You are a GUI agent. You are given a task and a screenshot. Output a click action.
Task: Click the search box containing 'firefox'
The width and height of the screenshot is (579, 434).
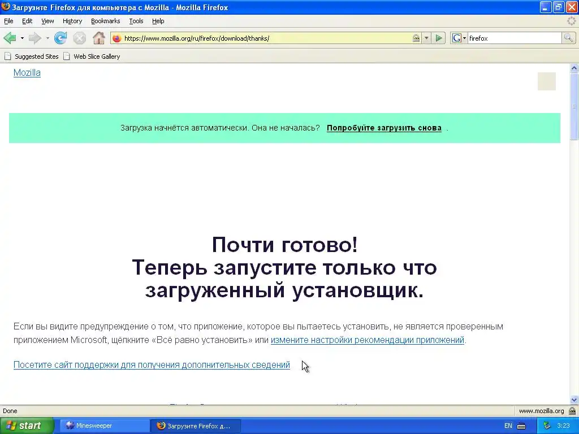(x=515, y=38)
